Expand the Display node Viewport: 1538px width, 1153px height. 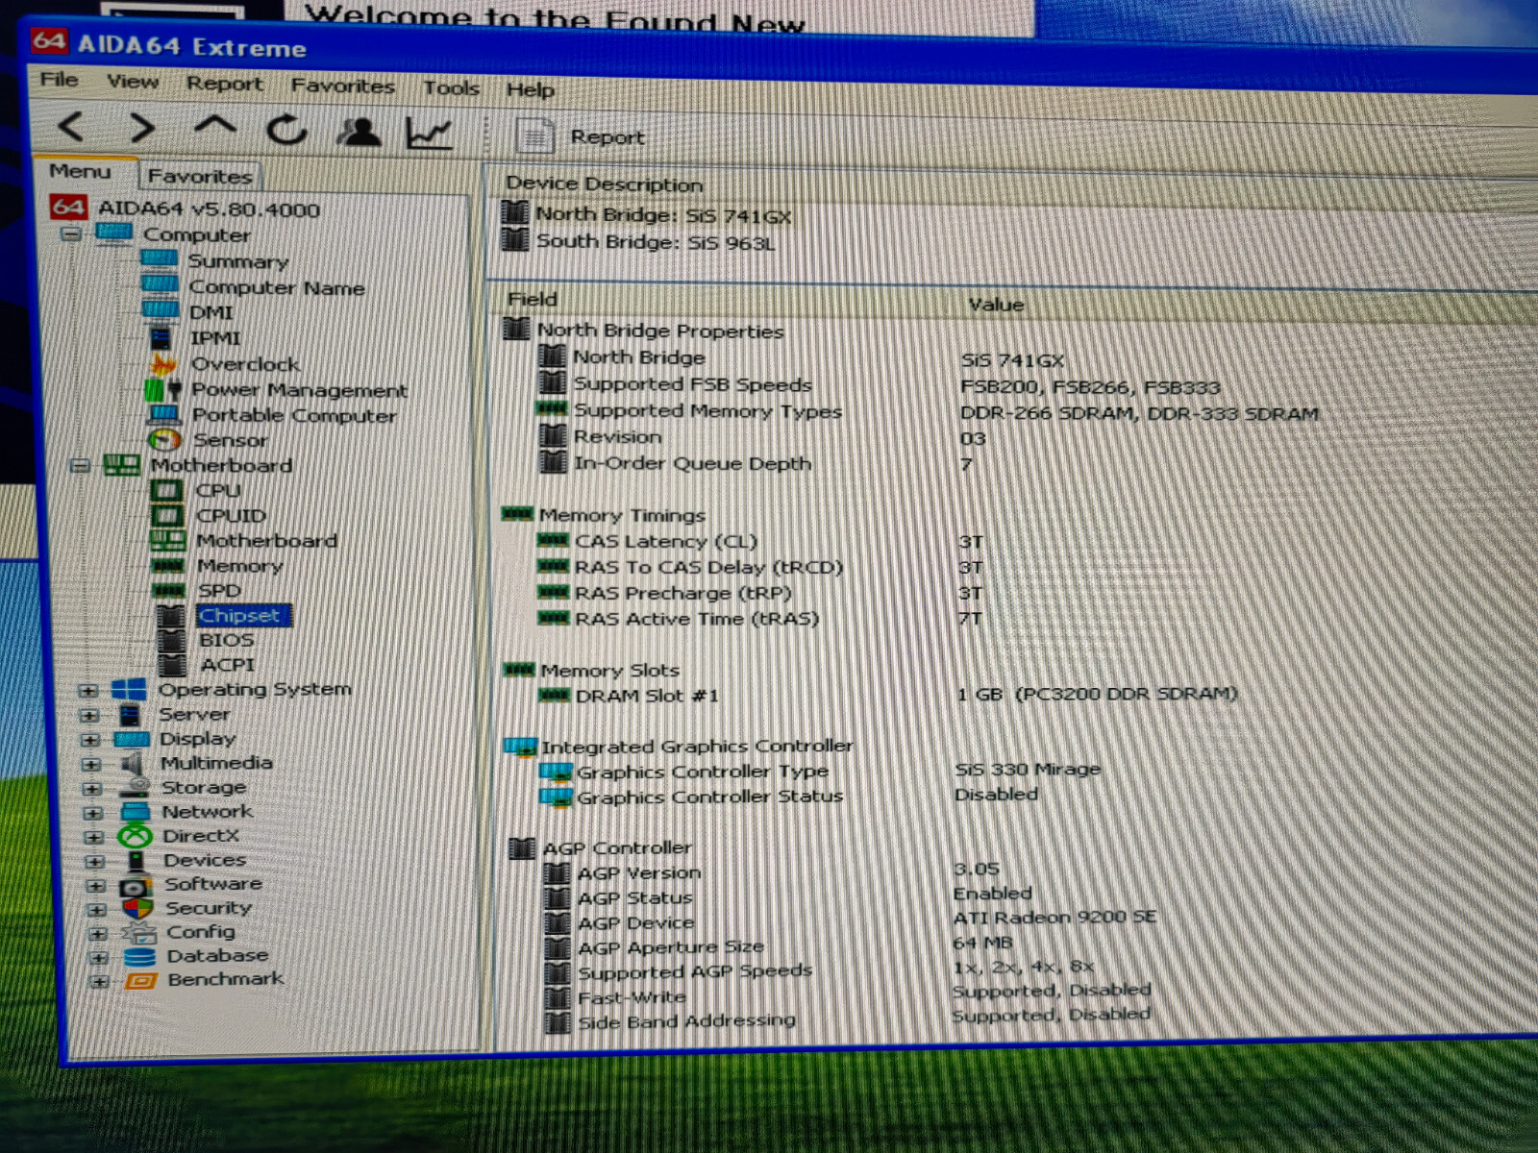pyautogui.click(x=90, y=740)
